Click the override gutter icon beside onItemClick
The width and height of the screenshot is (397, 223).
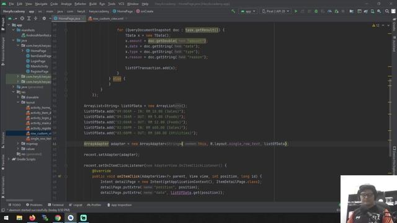(x=60, y=176)
